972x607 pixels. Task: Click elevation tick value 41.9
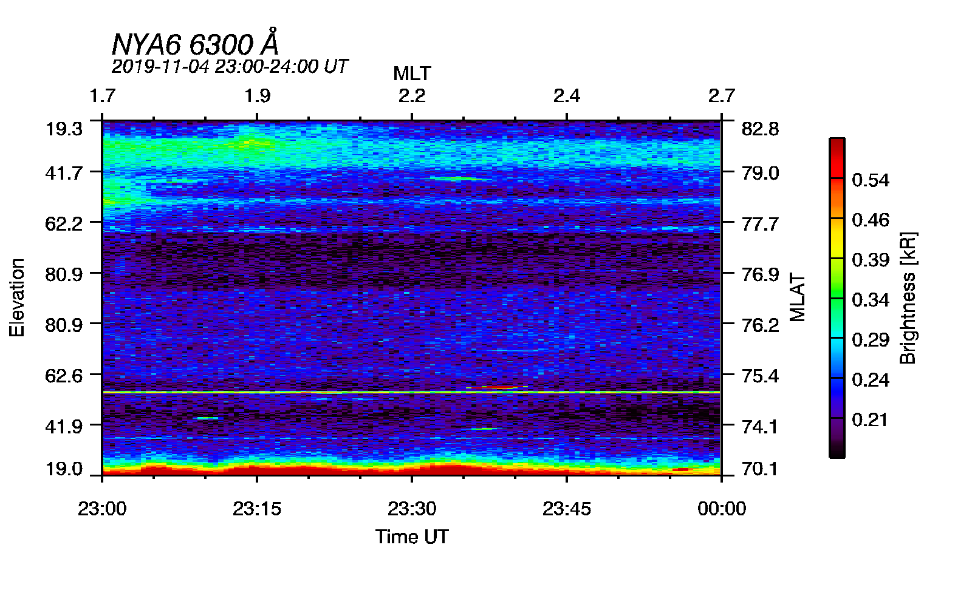[x=64, y=426]
